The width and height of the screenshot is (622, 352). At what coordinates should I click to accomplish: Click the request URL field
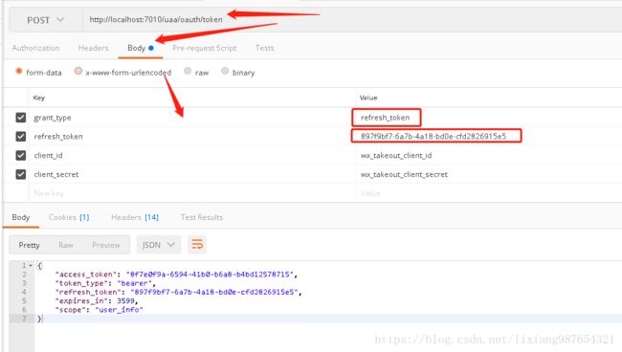(352, 20)
